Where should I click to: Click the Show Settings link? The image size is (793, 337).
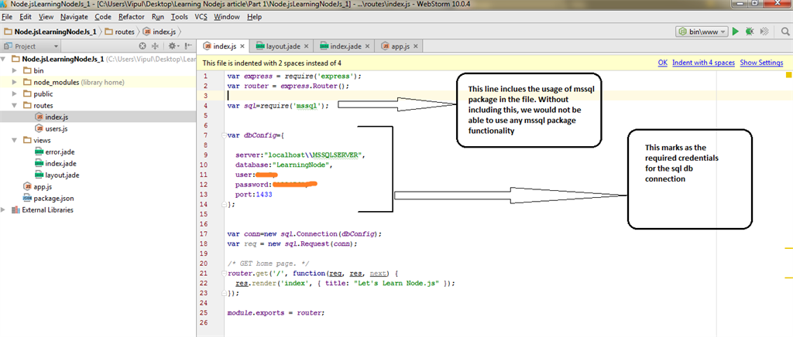click(x=761, y=63)
